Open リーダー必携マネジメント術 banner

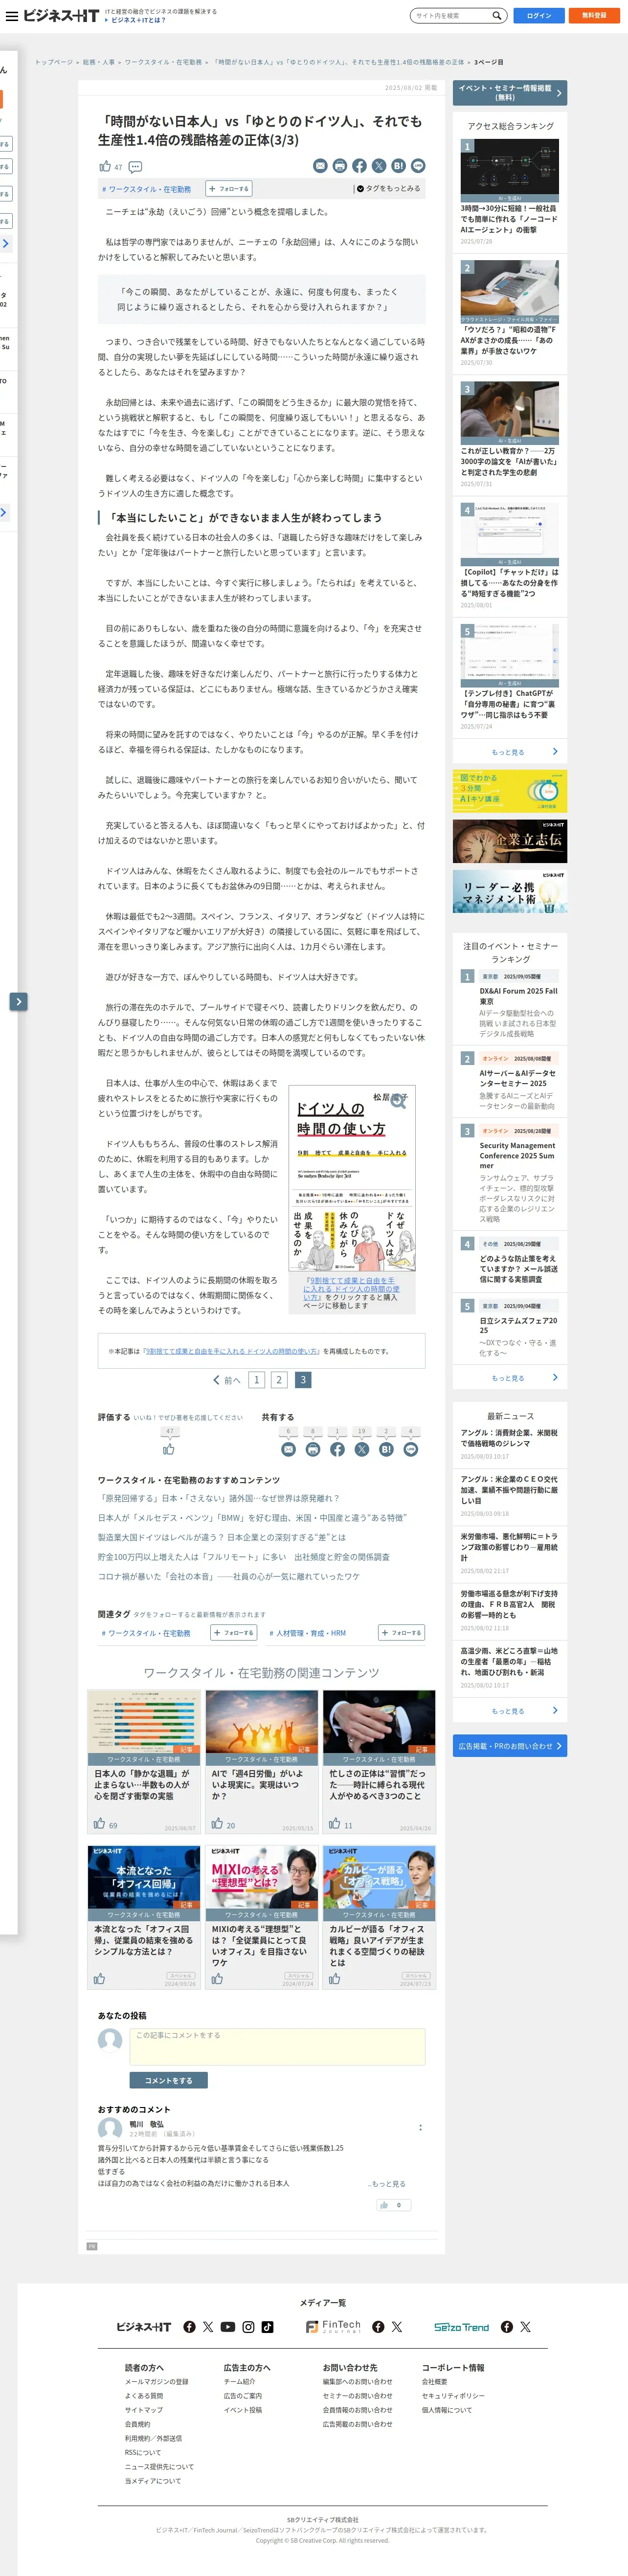pyautogui.click(x=510, y=891)
